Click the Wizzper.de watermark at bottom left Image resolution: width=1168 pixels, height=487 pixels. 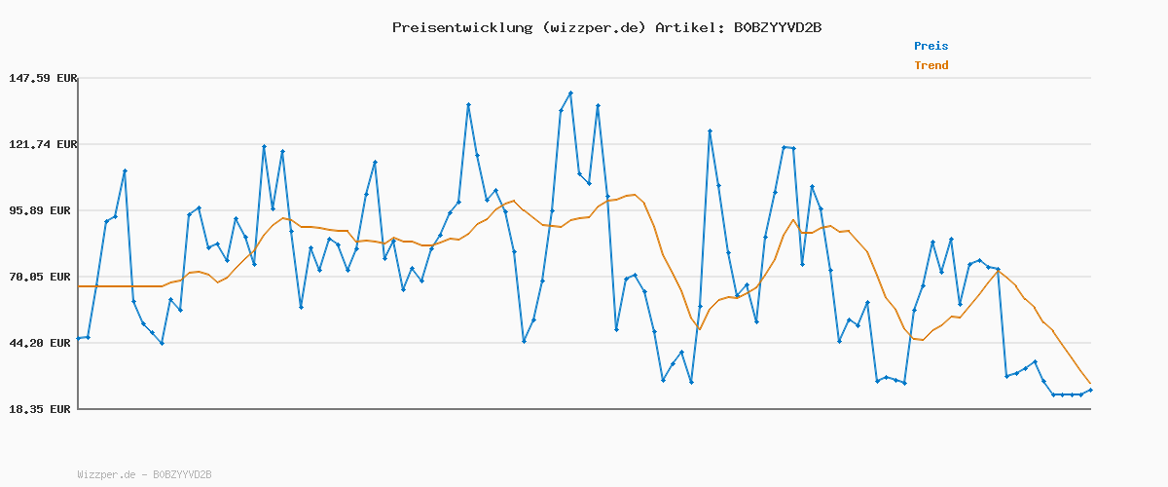144,474
